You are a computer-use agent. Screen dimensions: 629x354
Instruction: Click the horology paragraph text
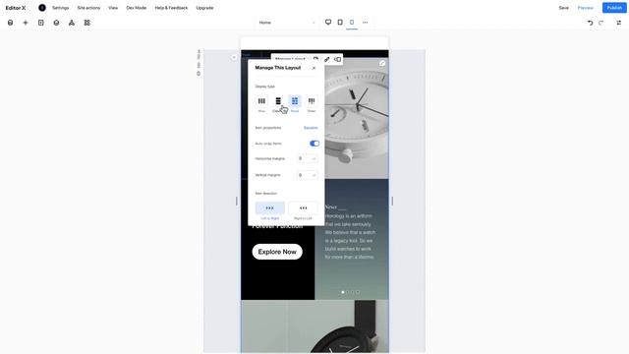click(350, 236)
